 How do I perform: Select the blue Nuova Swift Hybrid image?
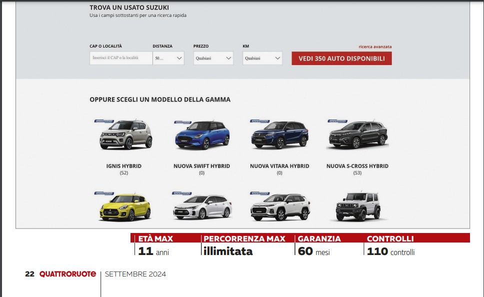point(202,135)
